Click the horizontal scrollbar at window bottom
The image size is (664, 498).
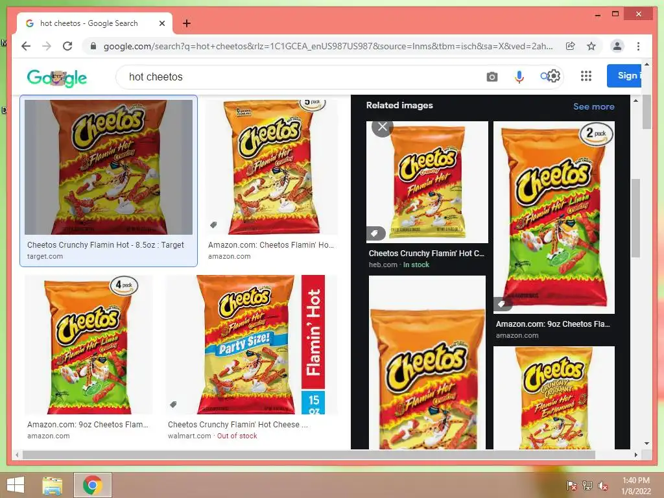tap(309, 455)
